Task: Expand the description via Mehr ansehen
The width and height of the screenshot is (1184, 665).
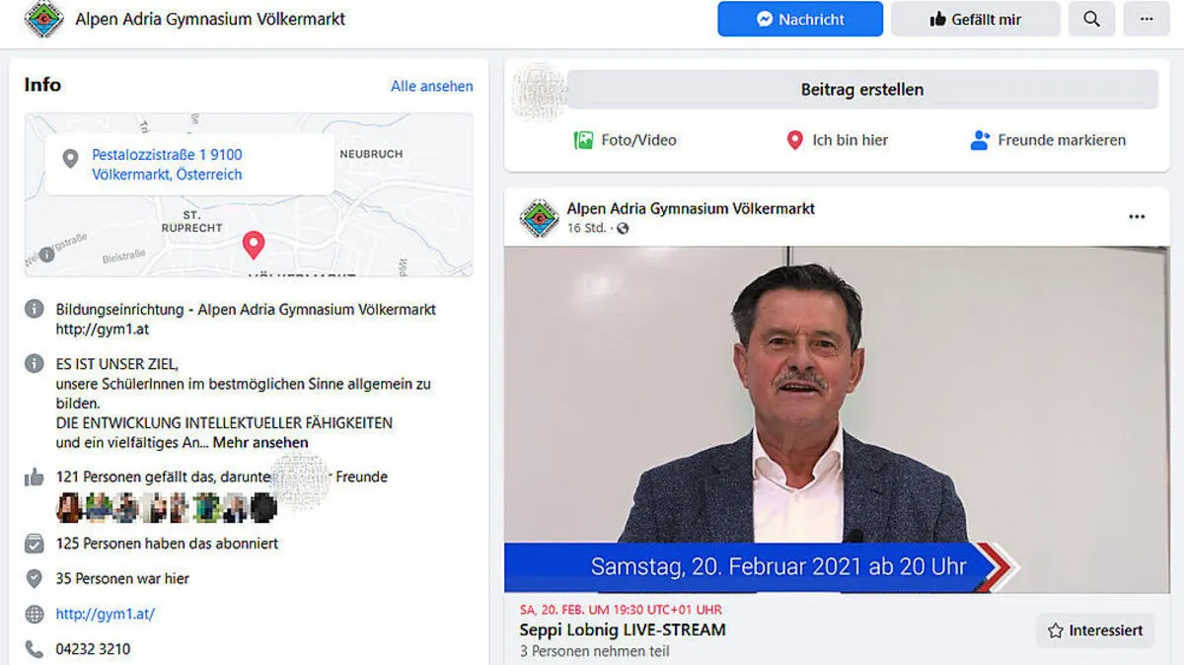Action: [x=260, y=442]
